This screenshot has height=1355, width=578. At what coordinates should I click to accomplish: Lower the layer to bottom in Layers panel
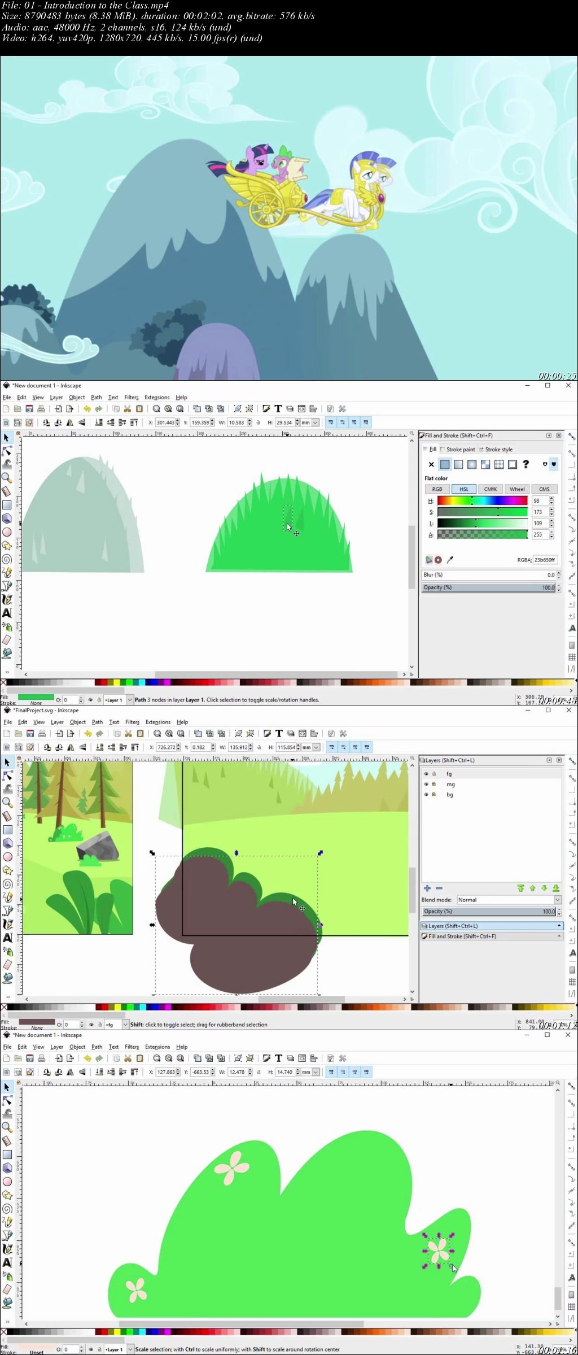pos(556,888)
